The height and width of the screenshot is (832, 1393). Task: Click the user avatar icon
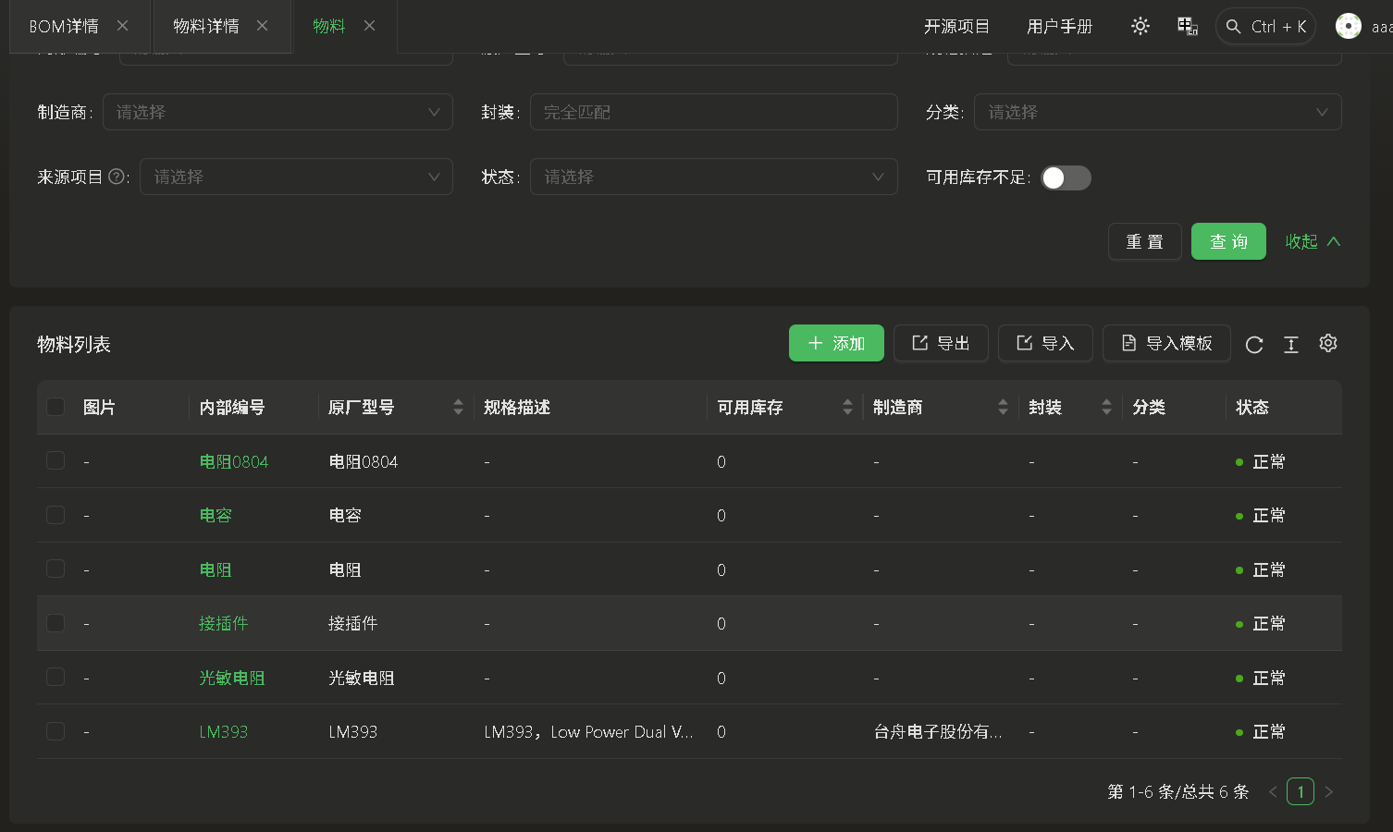click(x=1348, y=26)
